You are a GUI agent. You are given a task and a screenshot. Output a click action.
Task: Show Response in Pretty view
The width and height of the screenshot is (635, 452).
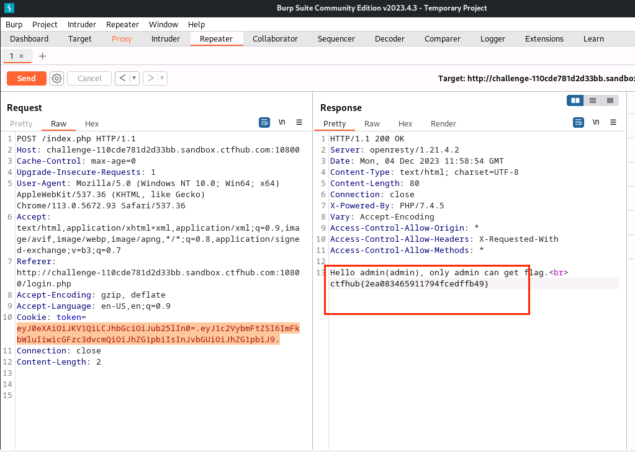335,124
